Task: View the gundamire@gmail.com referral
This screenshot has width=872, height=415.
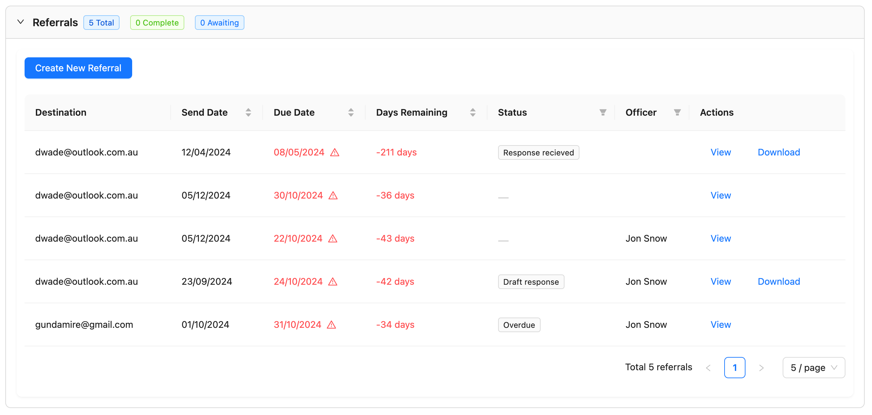Action: pos(720,325)
